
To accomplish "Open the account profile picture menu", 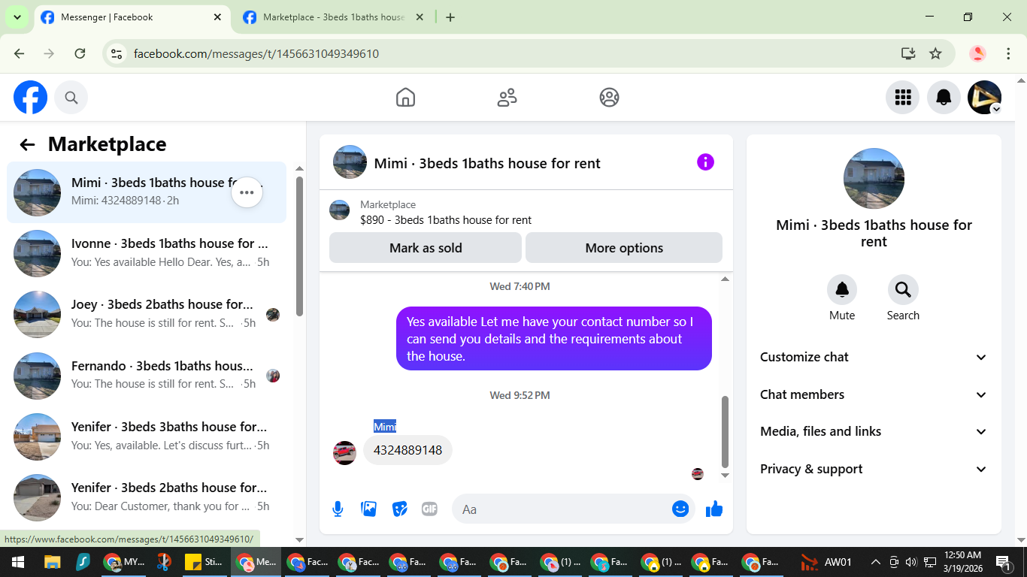I will click(984, 98).
